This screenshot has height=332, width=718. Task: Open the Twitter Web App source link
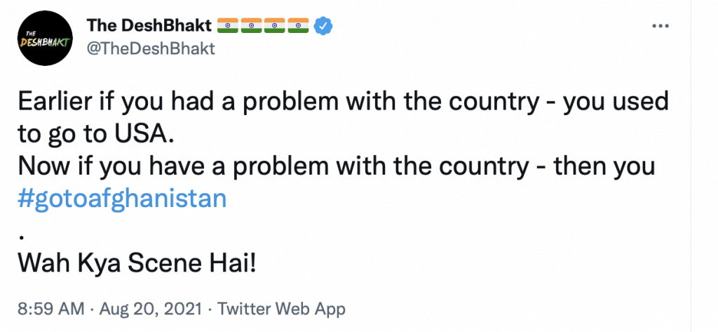(282, 308)
